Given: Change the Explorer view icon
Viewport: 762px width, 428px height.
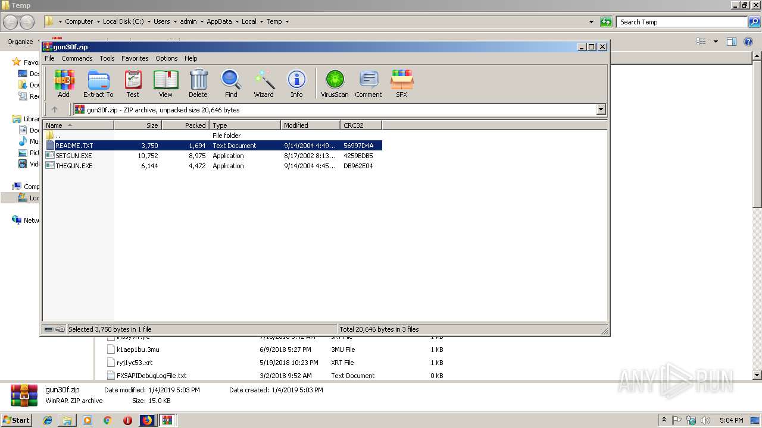Looking at the screenshot, I should 701,42.
